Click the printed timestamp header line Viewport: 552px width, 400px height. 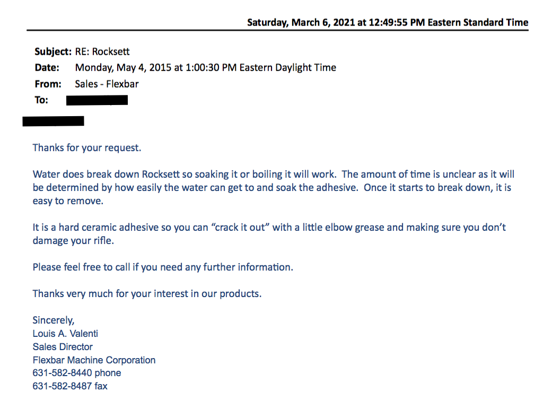point(388,23)
